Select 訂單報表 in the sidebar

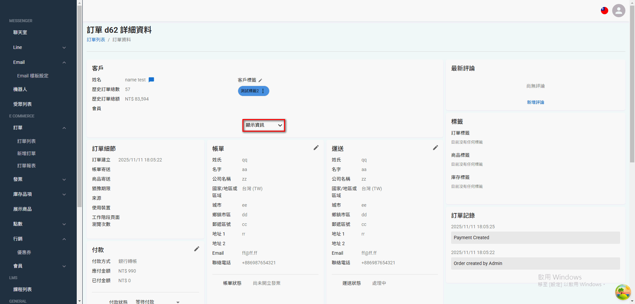click(26, 166)
